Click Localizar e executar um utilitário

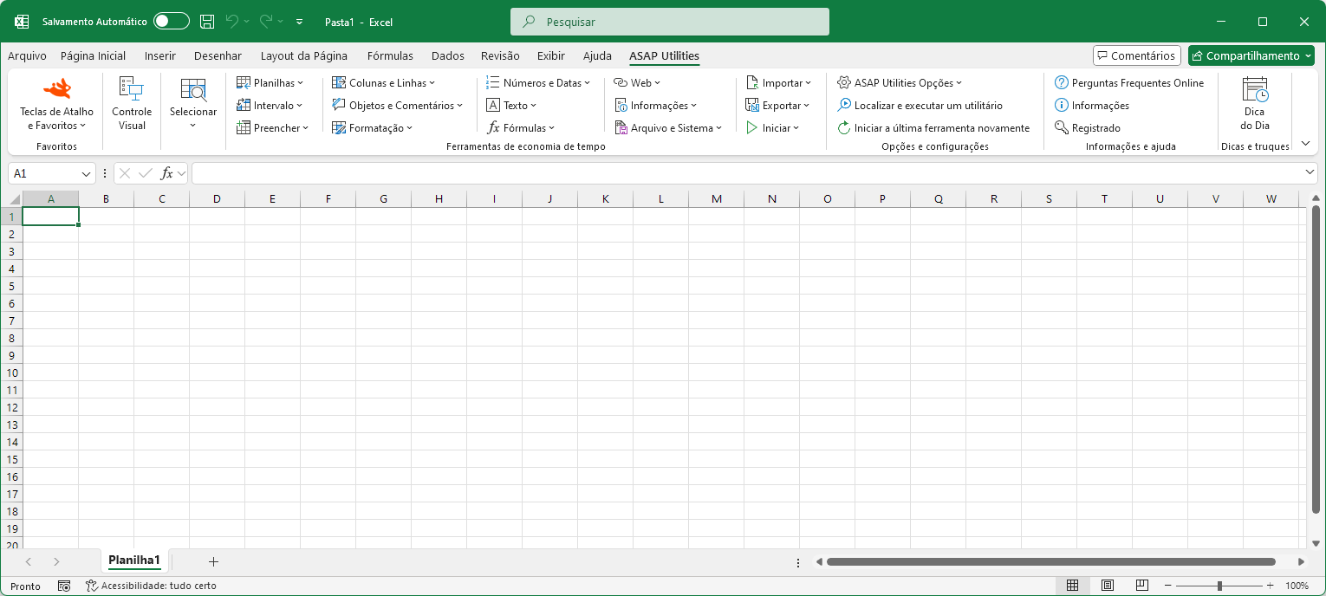[x=920, y=106]
